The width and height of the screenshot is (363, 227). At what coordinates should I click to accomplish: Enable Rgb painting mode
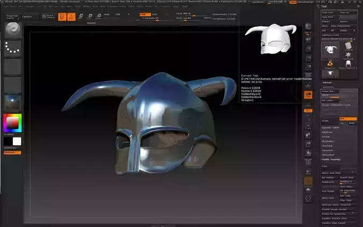[x=118, y=15]
